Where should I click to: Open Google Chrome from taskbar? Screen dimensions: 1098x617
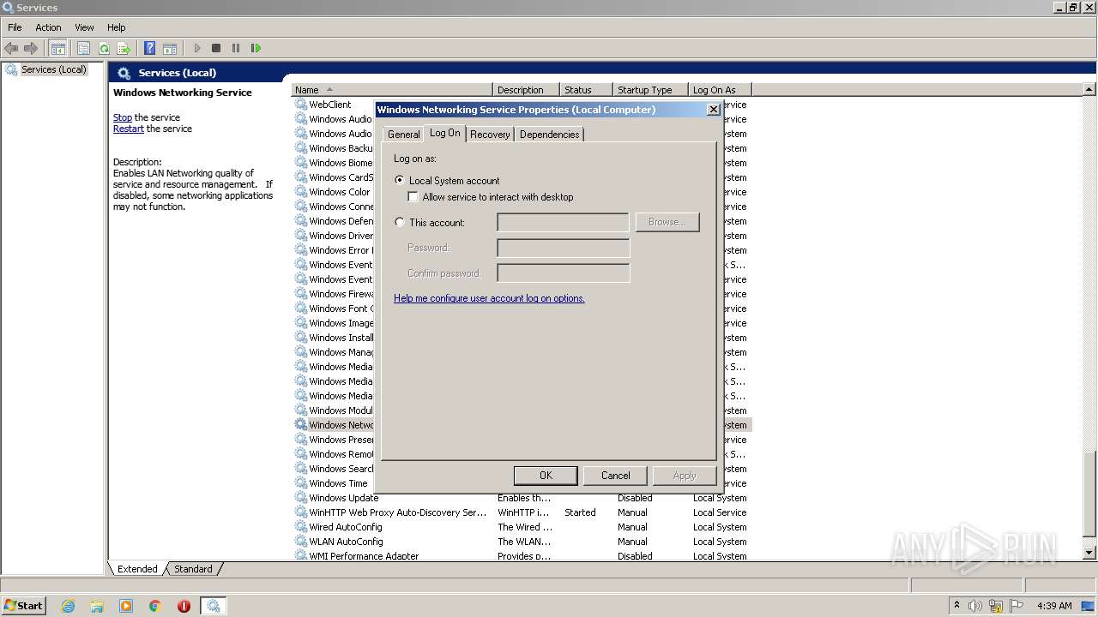[155, 606]
